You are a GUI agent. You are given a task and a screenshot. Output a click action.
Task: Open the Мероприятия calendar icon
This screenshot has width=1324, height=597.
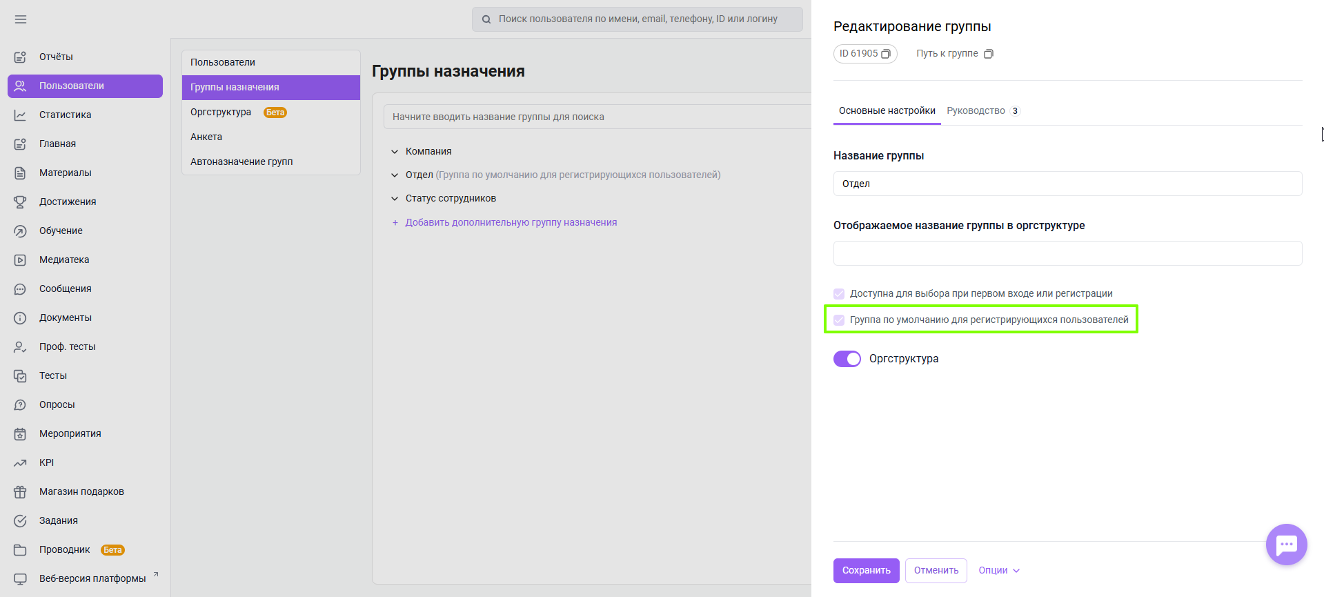pos(20,433)
